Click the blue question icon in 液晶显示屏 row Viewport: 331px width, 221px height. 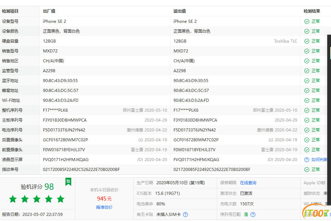(307, 160)
